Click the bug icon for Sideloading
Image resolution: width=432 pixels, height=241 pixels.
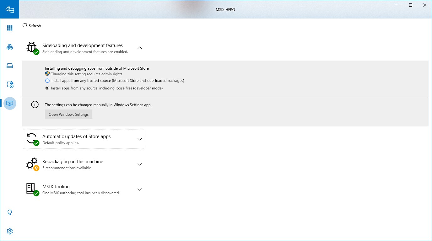[31, 47]
